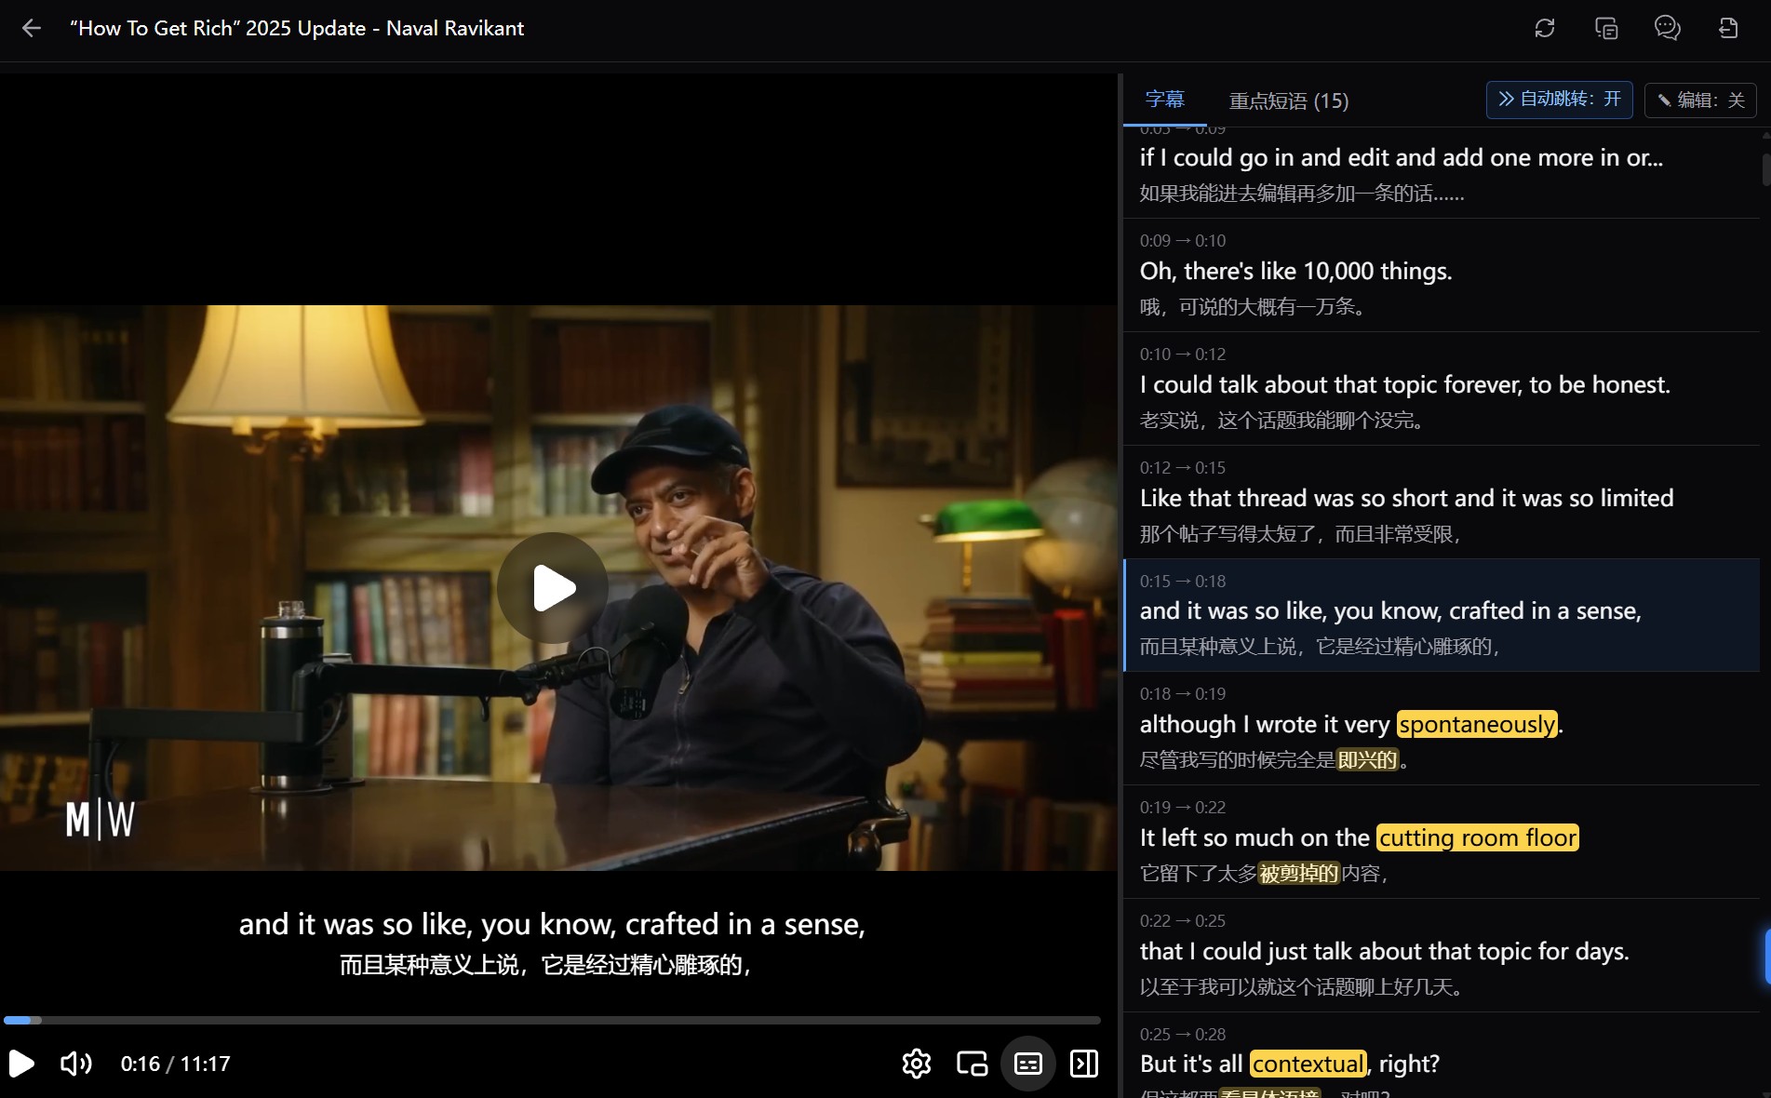Screen dimensions: 1771x1098
Task: Switch to 重点短语 (15) tab
Action: pos(1289,100)
